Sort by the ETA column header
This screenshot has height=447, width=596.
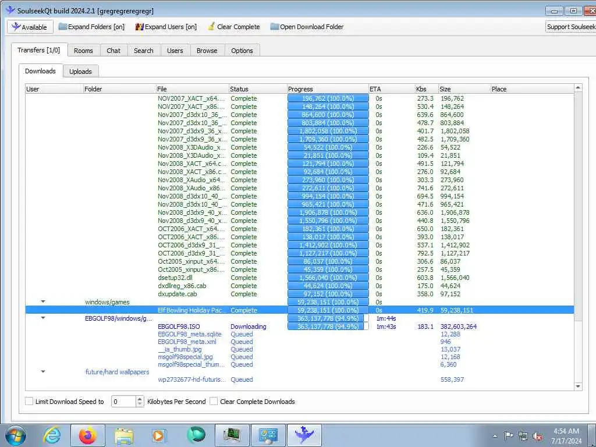click(x=392, y=89)
